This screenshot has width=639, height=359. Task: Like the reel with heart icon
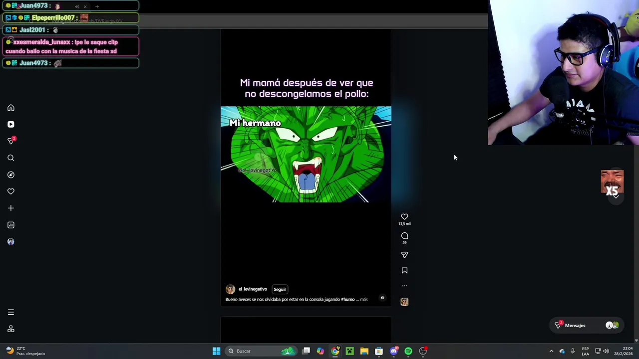pyautogui.click(x=404, y=216)
